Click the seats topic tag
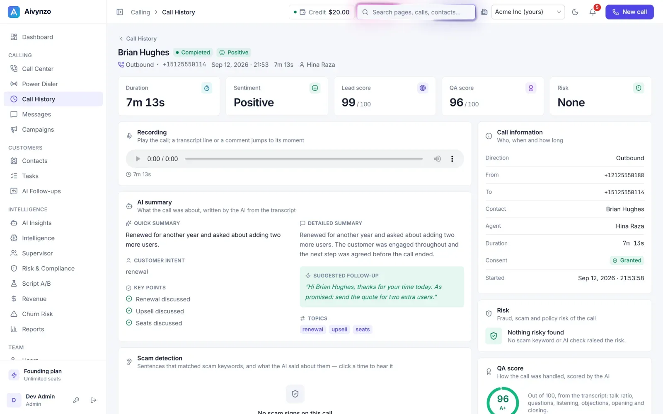This screenshot has height=414, width=663. [363, 330]
